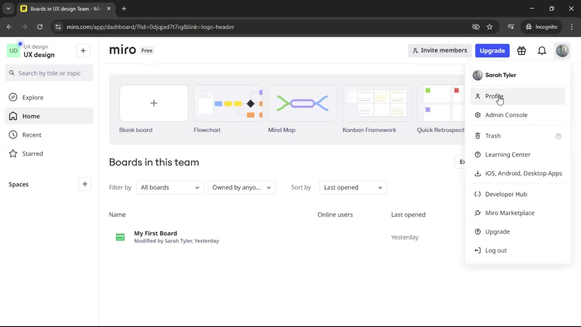
Task: Click the third-party cookies blocked eye icon
Action: pyautogui.click(x=476, y=27)
